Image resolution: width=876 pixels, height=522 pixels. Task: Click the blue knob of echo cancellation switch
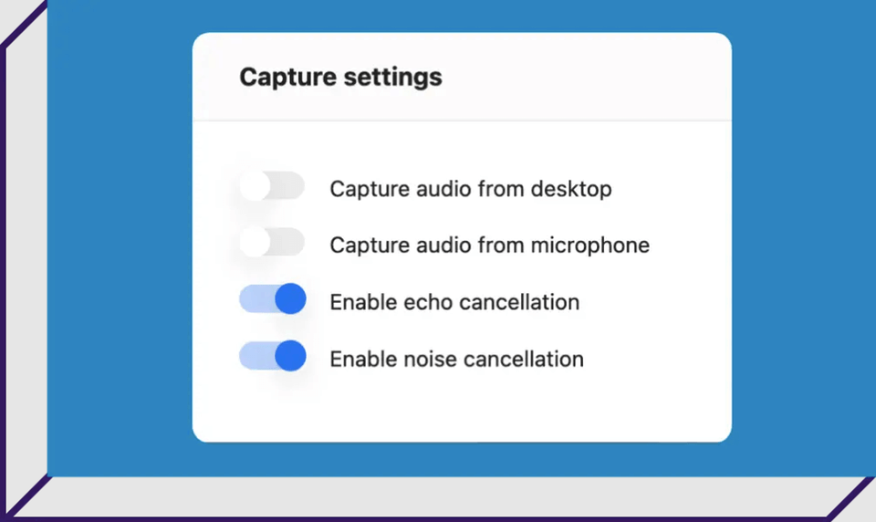click(x=290, y=299)
